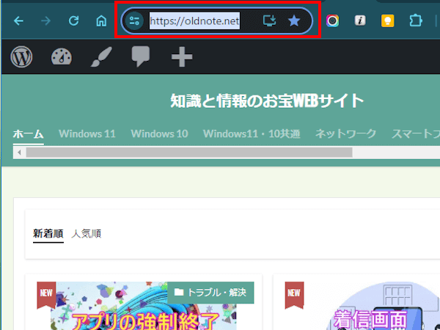This screenshot has height=330, width=440.
Task: Open the puzzle piece extensions menu
Action: click(416, 21)
